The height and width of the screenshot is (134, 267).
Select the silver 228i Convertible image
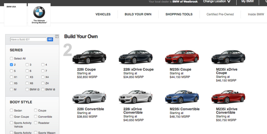click(89, 97)
